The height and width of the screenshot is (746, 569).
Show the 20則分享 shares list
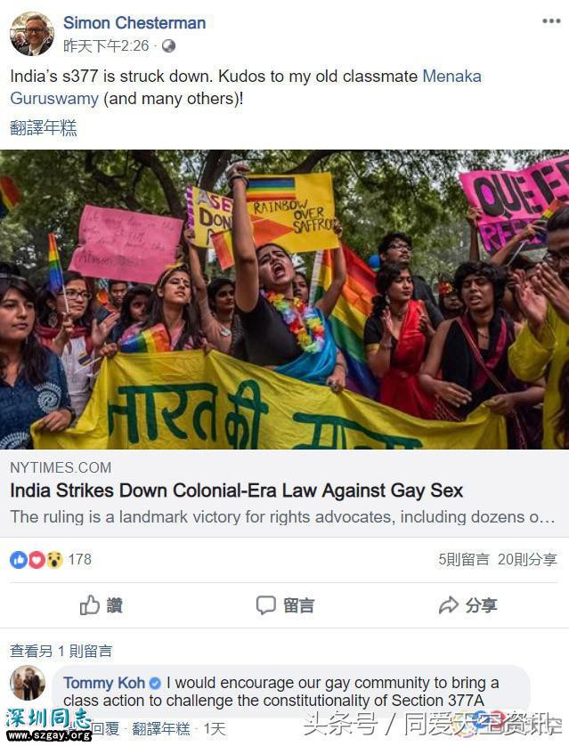point(527,559)
